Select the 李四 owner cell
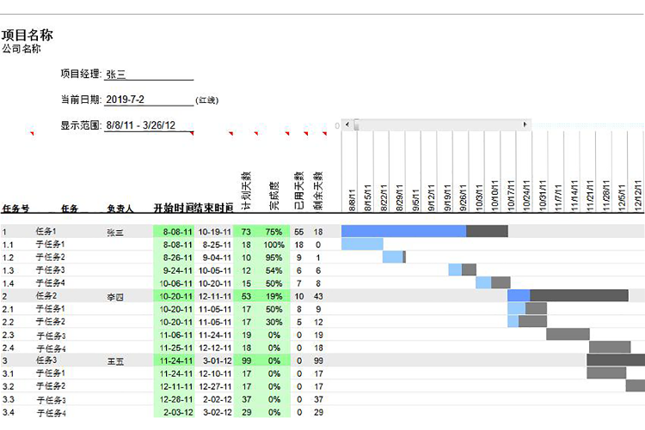The image size is (645, 430). tap(115, 296)
